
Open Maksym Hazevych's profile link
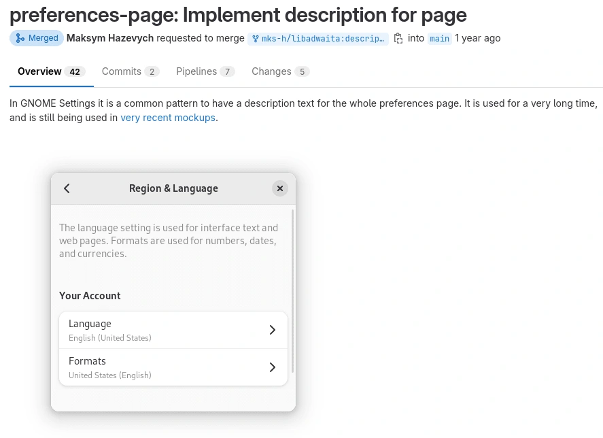tap(110, 38)
